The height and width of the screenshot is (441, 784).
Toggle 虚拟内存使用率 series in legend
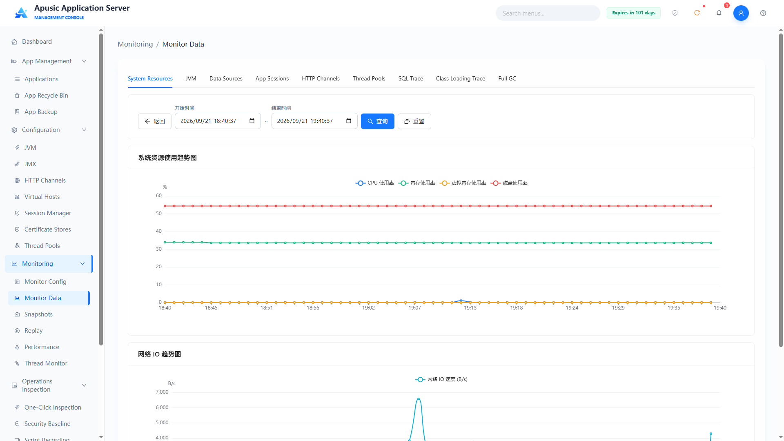point(463,183)
